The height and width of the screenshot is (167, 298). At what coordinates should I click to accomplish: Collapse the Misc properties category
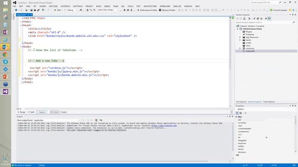coord(237,117)
